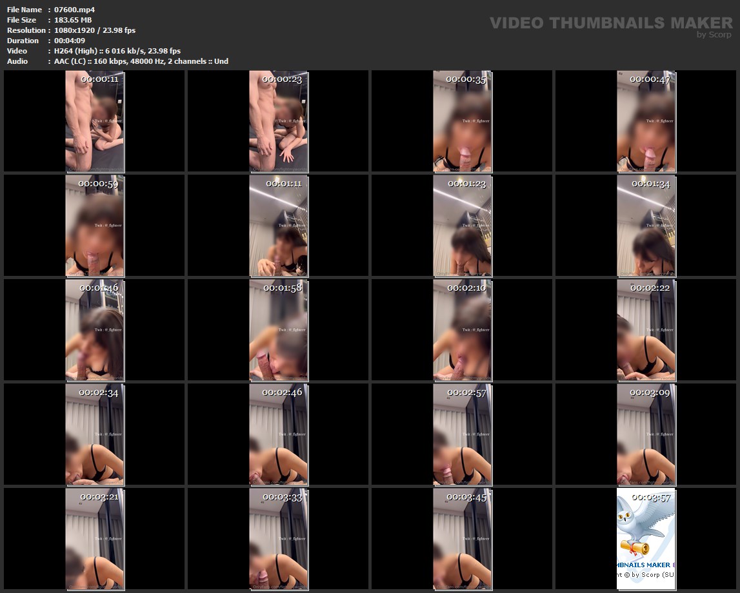Select the thumbnail stamped 00:00:23

(x=279, y=122)
